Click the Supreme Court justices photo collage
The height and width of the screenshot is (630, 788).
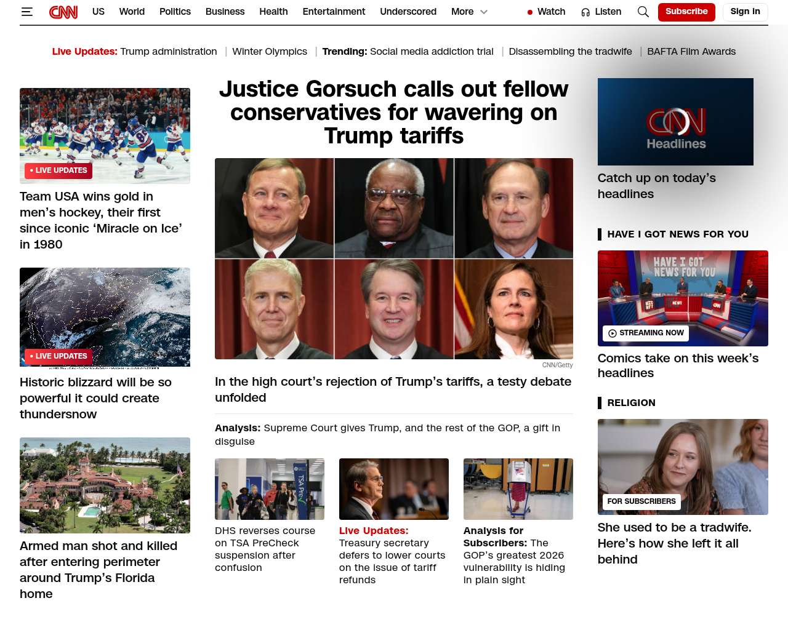click(394, 258)
